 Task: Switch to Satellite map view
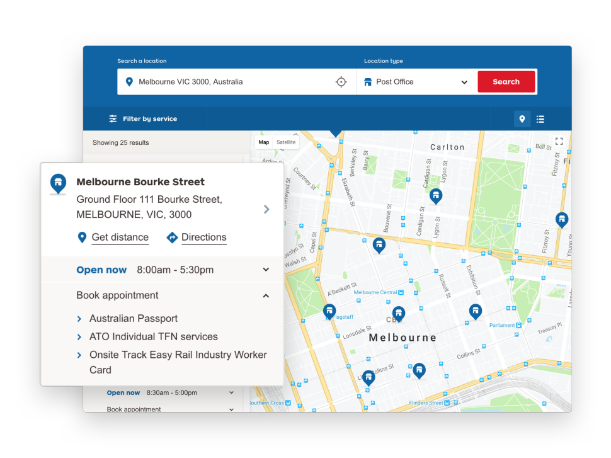tap(286, 142)
